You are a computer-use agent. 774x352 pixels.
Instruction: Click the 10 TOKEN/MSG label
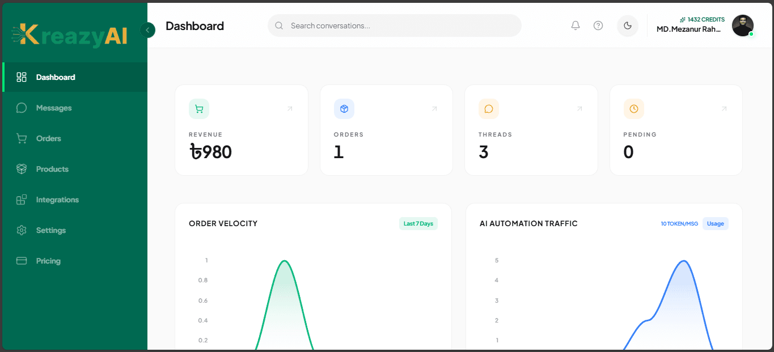coord(679,224)
